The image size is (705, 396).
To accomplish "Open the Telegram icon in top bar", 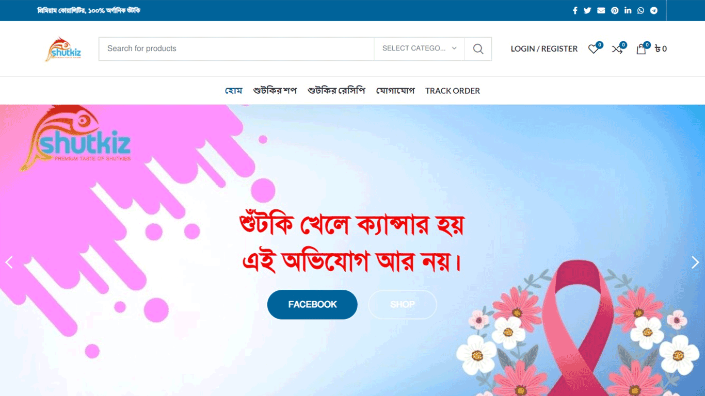I will click(654, 10).
